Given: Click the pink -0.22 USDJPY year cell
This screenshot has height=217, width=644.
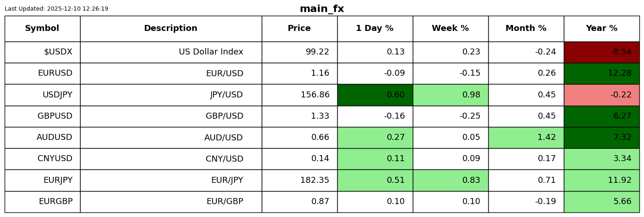Looking at the screenshot, I should click(x=601, y=95).
